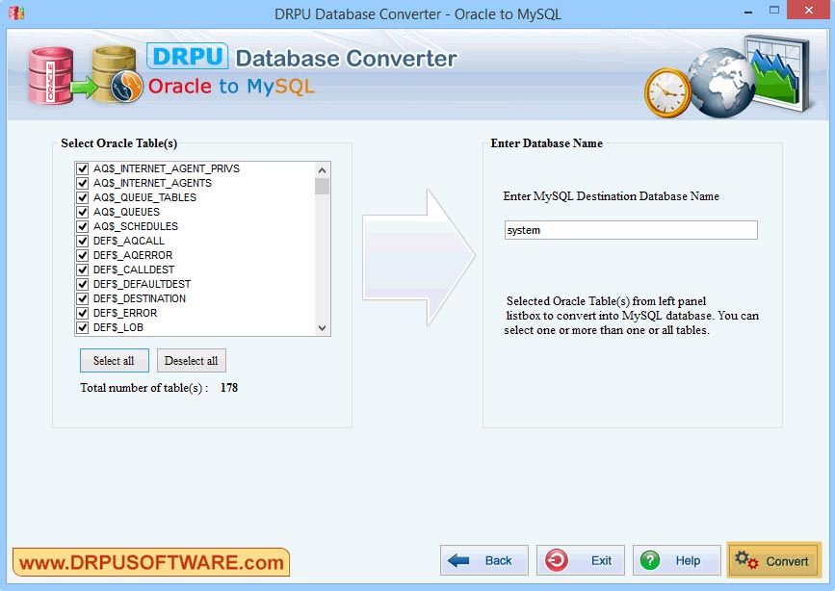Click the clock icon beside the globe graphic

click(x=665, y=93)
